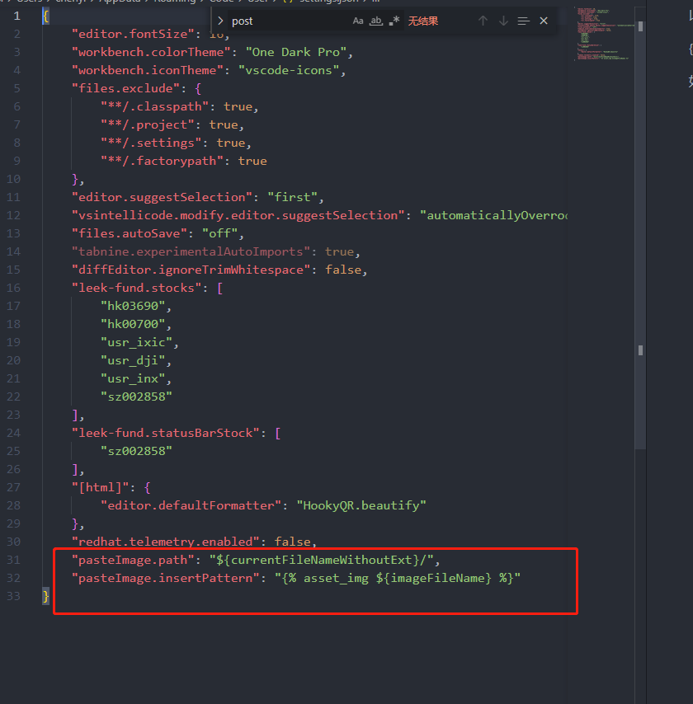
Task: Click "HookyQR.beautify" formatter value
Action: click(x=363, y=505)
